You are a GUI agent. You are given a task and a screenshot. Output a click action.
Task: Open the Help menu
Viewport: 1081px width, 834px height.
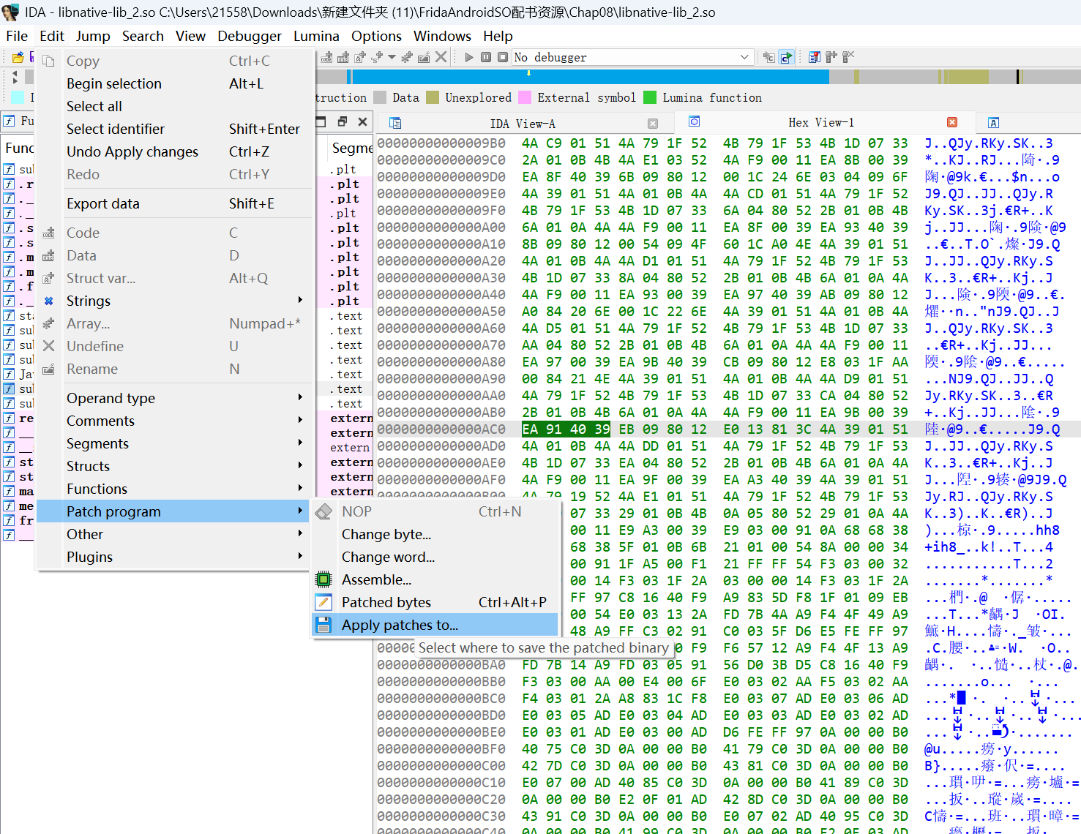(498, 36)
